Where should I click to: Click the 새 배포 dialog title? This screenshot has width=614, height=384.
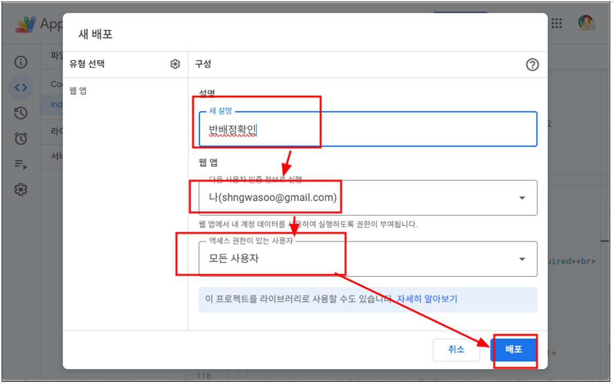pyautogui.click(x=95, y=34)
